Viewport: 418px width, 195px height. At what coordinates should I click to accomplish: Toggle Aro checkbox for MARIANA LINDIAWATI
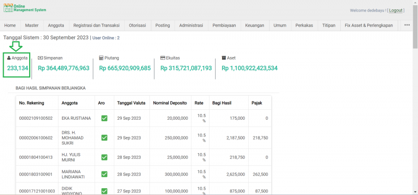pos(104,174)
